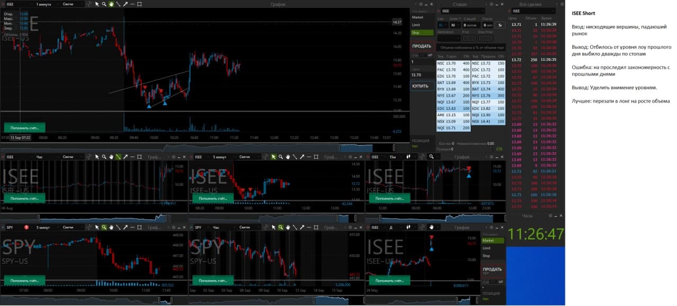Select arrow tool in SPY 5-minute chart
Screen dimensions: 677x306
point(125,227)
